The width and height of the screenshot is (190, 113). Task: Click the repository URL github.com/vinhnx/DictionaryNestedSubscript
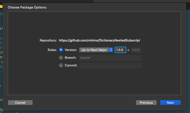[x=99, y=40]
